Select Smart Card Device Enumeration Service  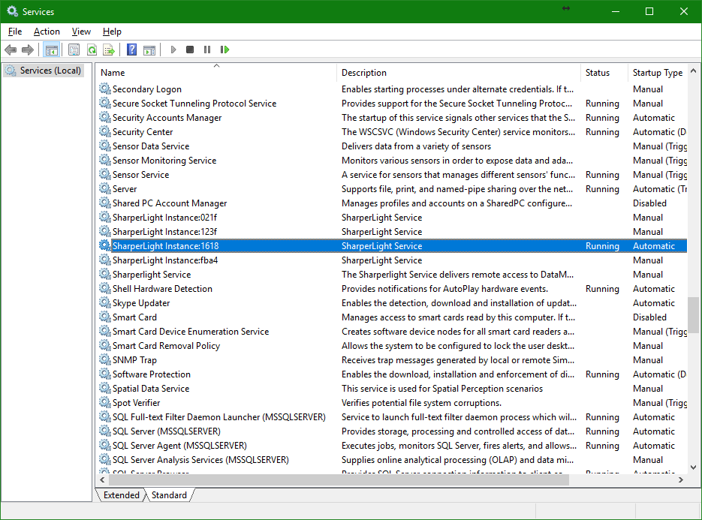click(392, 332)
